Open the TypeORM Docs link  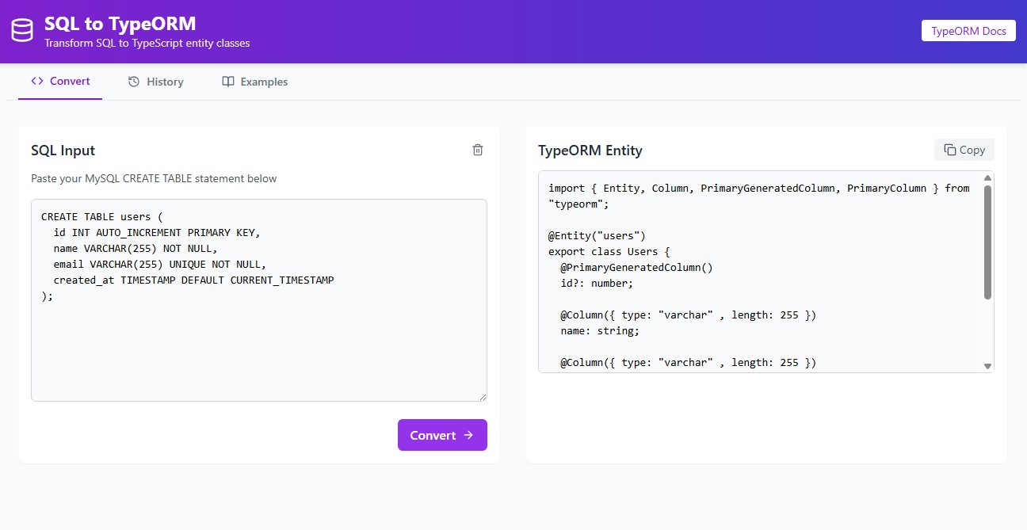tap(968, 31)
